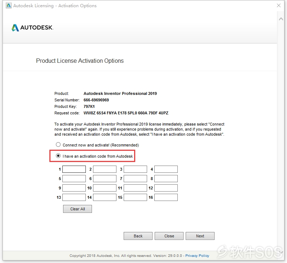The width and height of the screenshot is (287, 263).
Task: Select 'Connect now and activate' radio option
Action: point(58,145)
